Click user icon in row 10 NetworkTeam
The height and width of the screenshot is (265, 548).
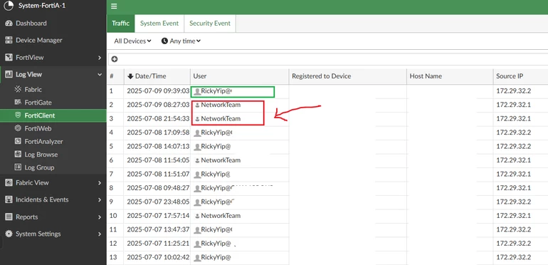197,216
